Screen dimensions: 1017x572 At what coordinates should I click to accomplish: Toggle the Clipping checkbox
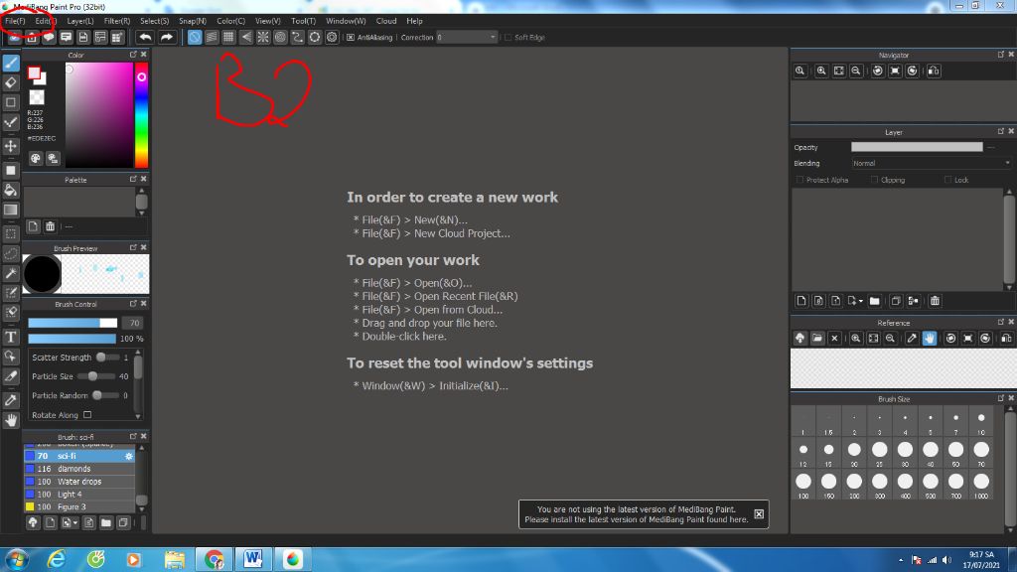(874, 180)
